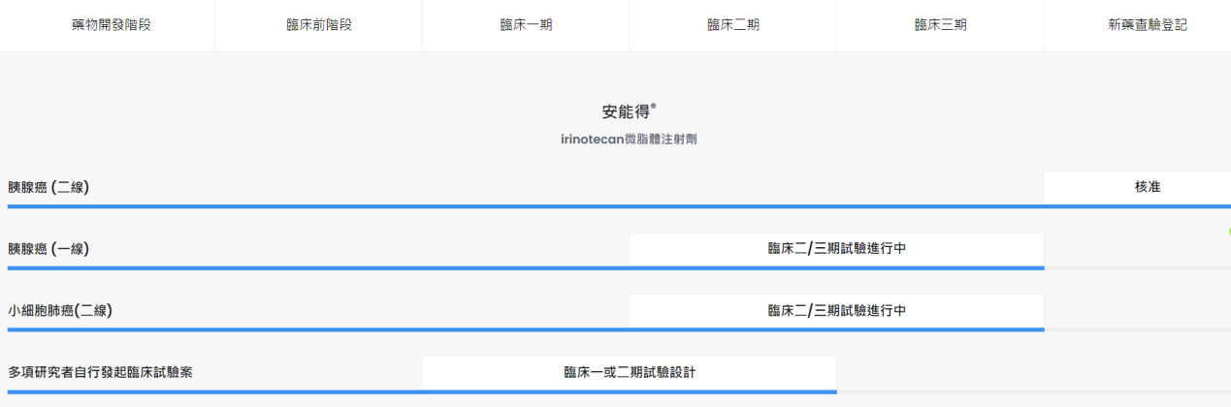
Task: Click the 安能得 drug title
Action: tap(629, 111)
